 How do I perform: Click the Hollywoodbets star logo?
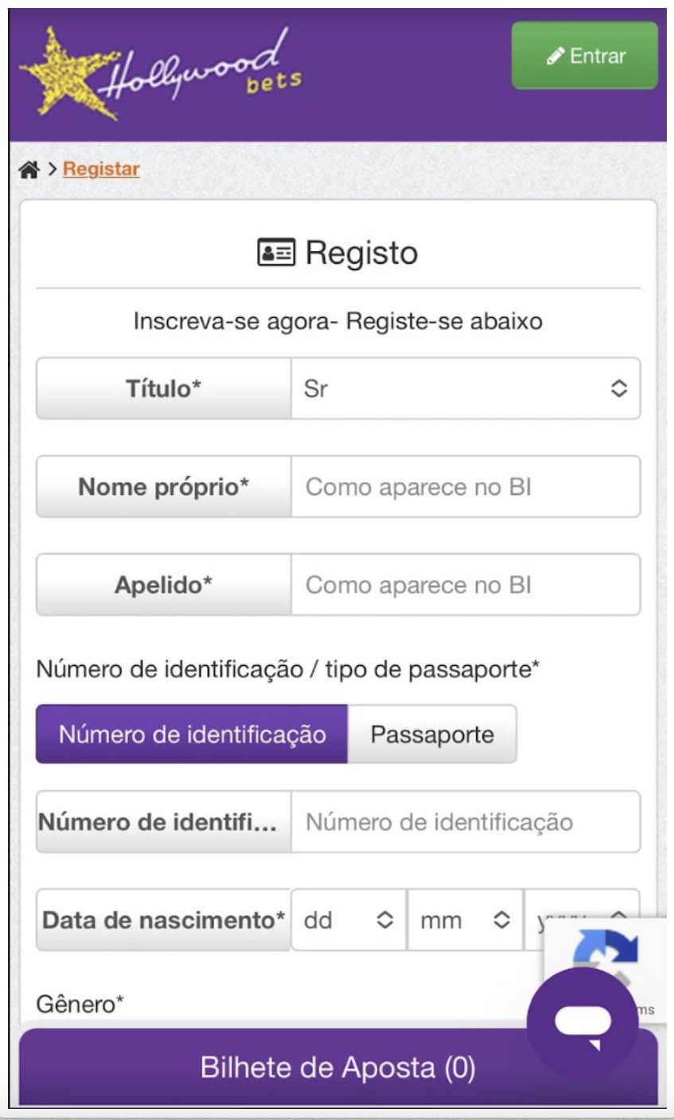(159, 74)
